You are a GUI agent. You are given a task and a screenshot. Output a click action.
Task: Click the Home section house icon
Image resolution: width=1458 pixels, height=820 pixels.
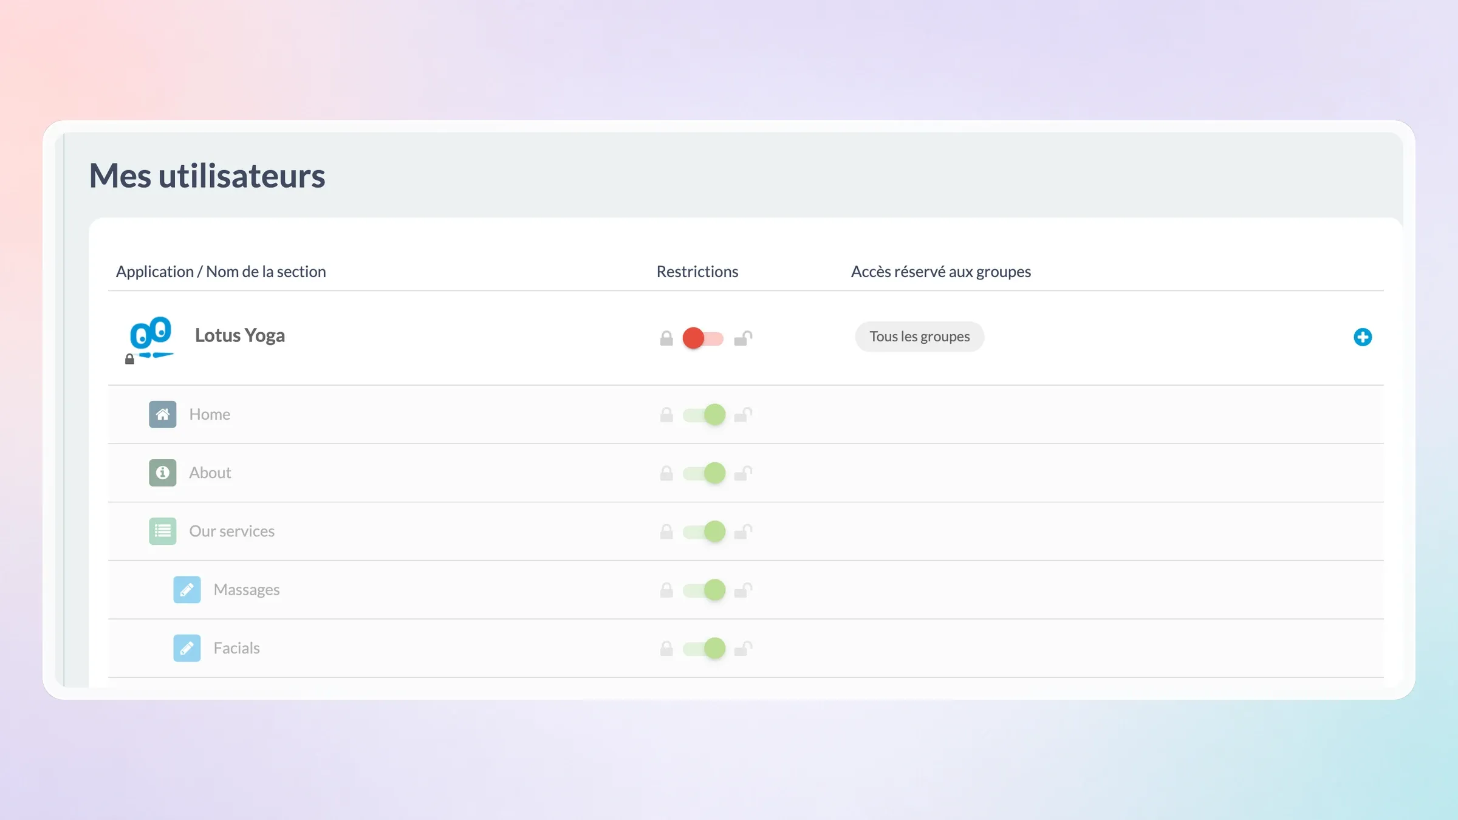pyautogui.click(x=163, y=414)
